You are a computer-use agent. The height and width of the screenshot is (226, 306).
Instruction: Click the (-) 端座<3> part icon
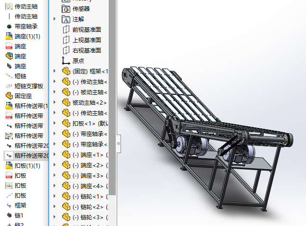pyautogui.click(x=66, y=176)
